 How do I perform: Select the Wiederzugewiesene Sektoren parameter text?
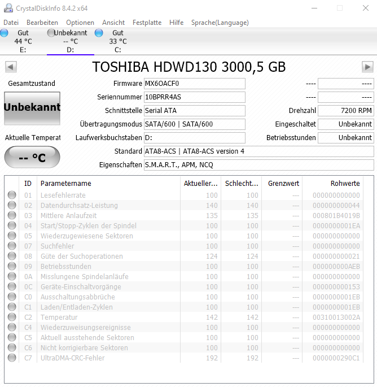click(x=87, y=236)
